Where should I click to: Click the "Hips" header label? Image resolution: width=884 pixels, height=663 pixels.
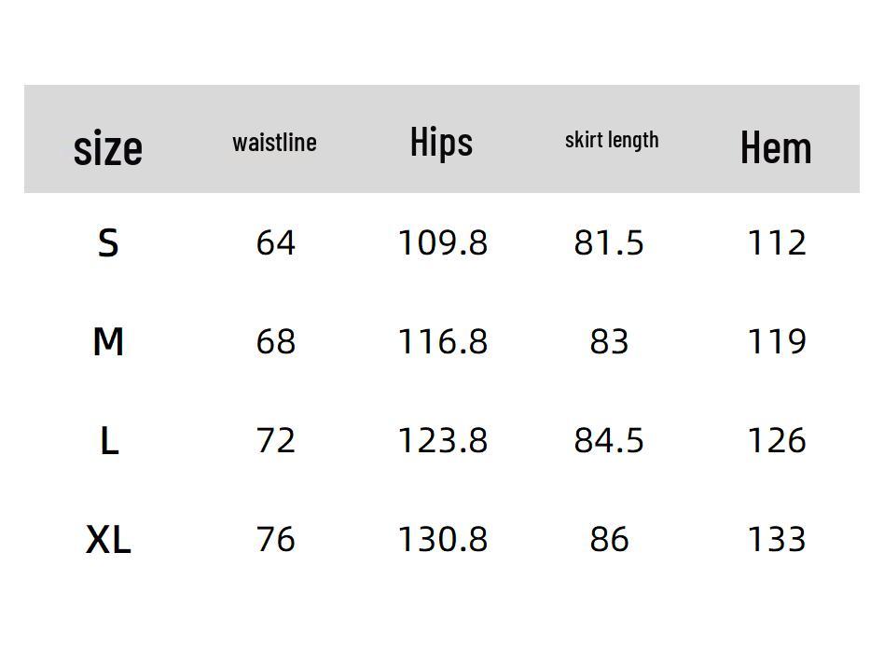441,142
